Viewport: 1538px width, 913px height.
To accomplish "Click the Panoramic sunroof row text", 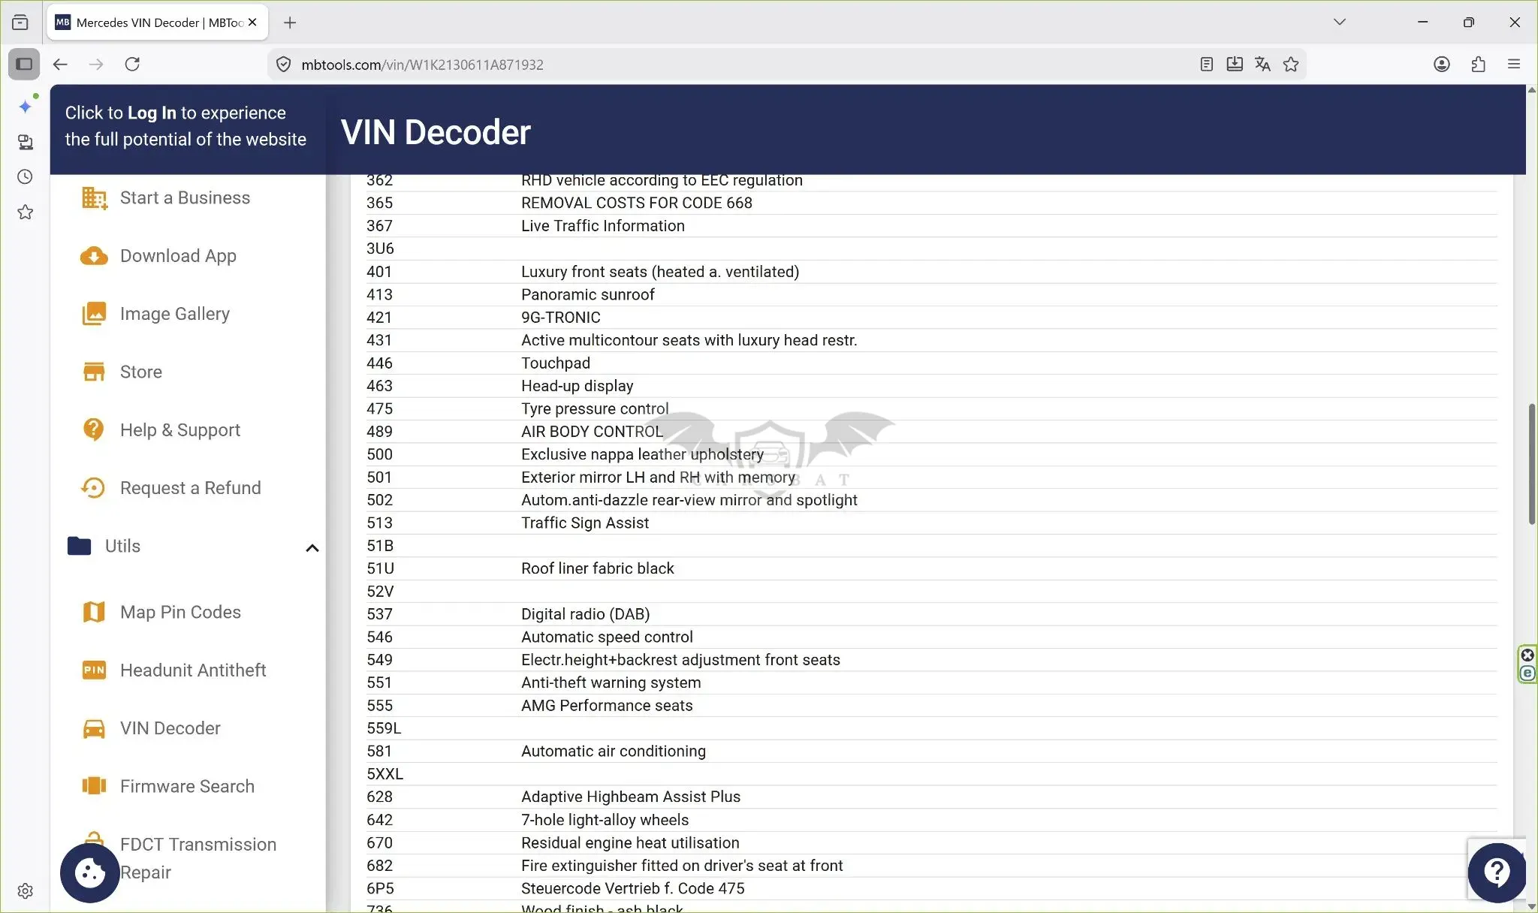I will point(588,295).
